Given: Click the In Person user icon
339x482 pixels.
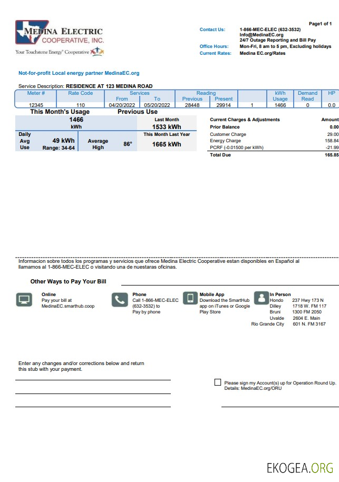Looking at the screenshot, I should 261,298.
